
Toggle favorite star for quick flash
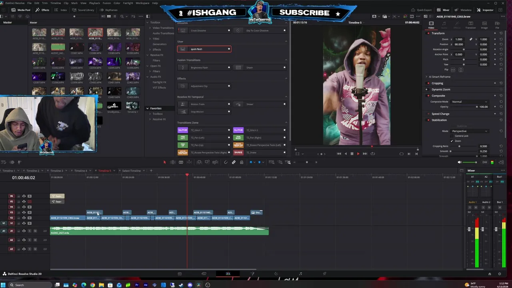(x=229, y=49)
